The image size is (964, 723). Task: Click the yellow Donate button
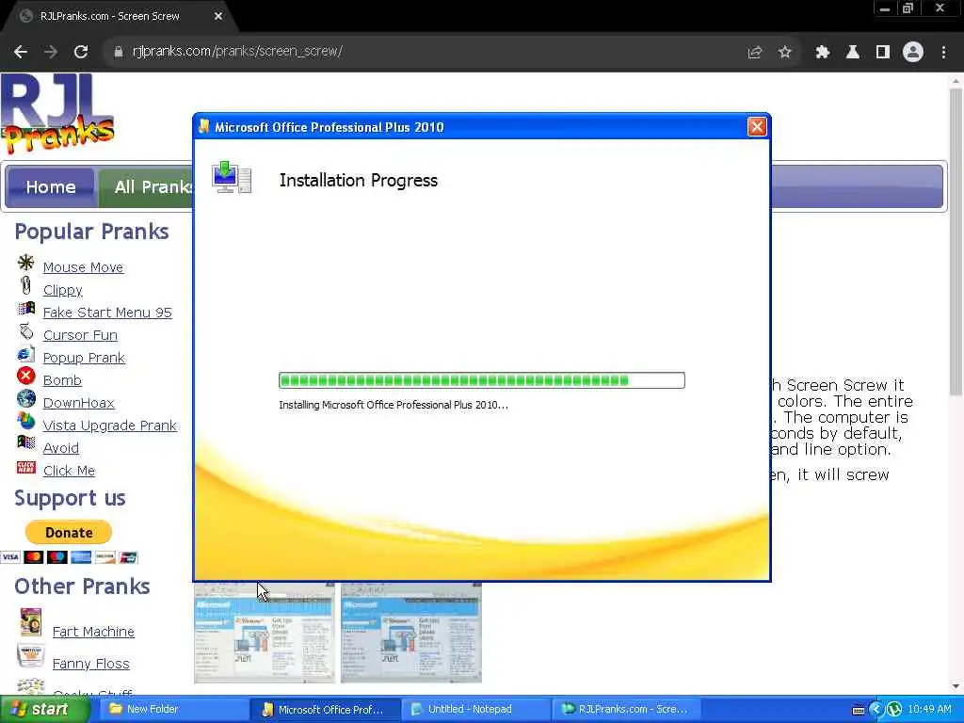(68, 533)
